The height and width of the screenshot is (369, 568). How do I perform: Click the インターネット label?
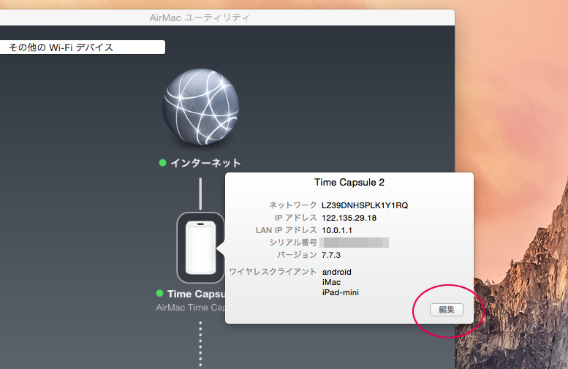pyautogui.click(x=205, y=163)
